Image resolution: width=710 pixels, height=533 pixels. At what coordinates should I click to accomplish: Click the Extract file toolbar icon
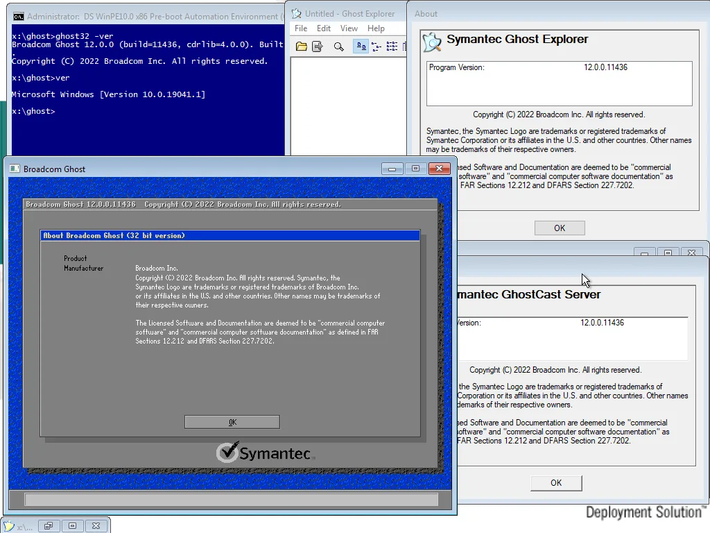318,46
